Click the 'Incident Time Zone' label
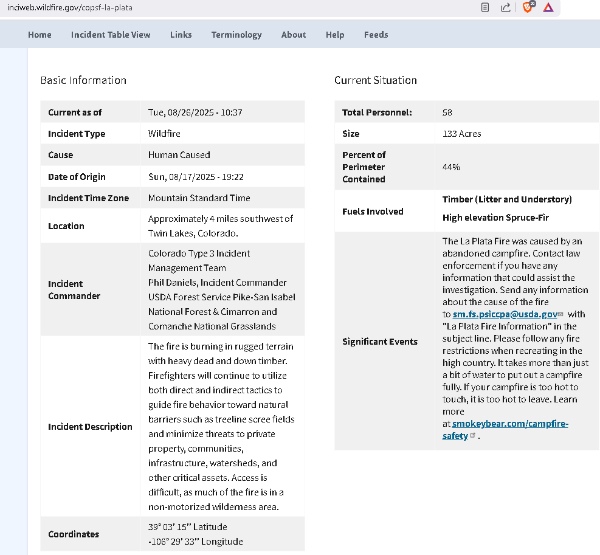 [88, 198]
